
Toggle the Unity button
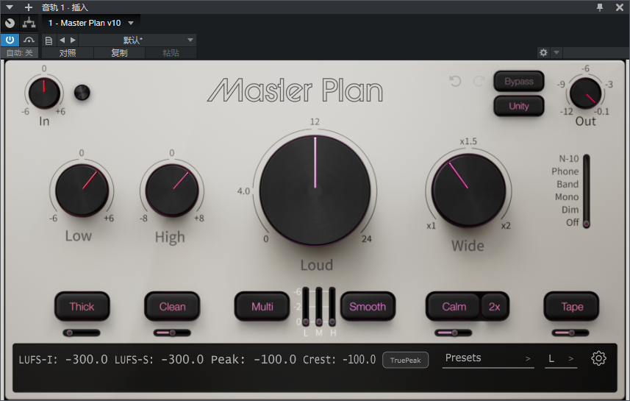[519, 106]
